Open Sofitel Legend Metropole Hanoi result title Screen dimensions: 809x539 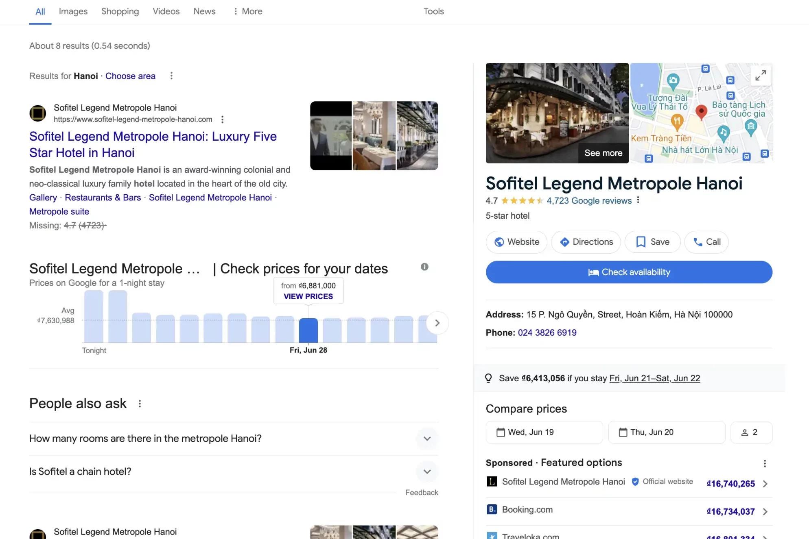pyautogui.click(x=153, y=144)
